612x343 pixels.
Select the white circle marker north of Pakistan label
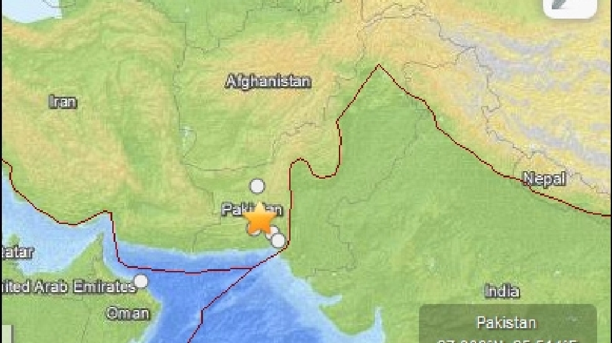[x=257, y=186]
